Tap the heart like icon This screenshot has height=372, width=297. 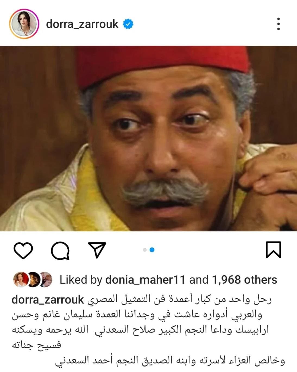coord(23,250)
